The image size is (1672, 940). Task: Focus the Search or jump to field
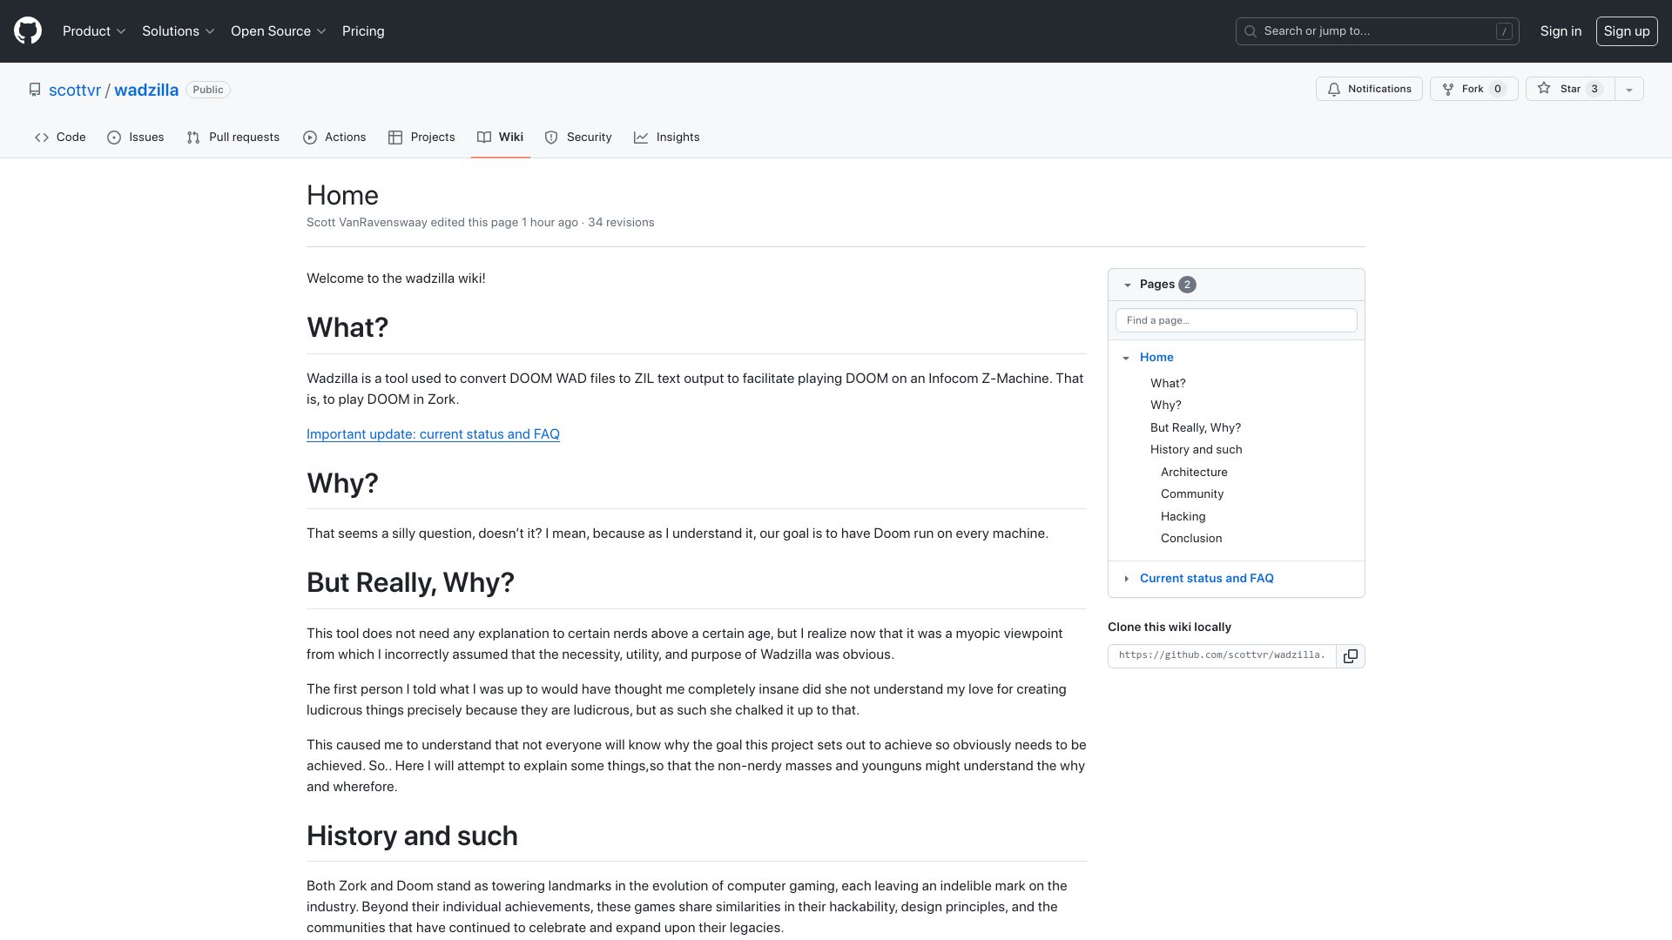(1378, 31)
